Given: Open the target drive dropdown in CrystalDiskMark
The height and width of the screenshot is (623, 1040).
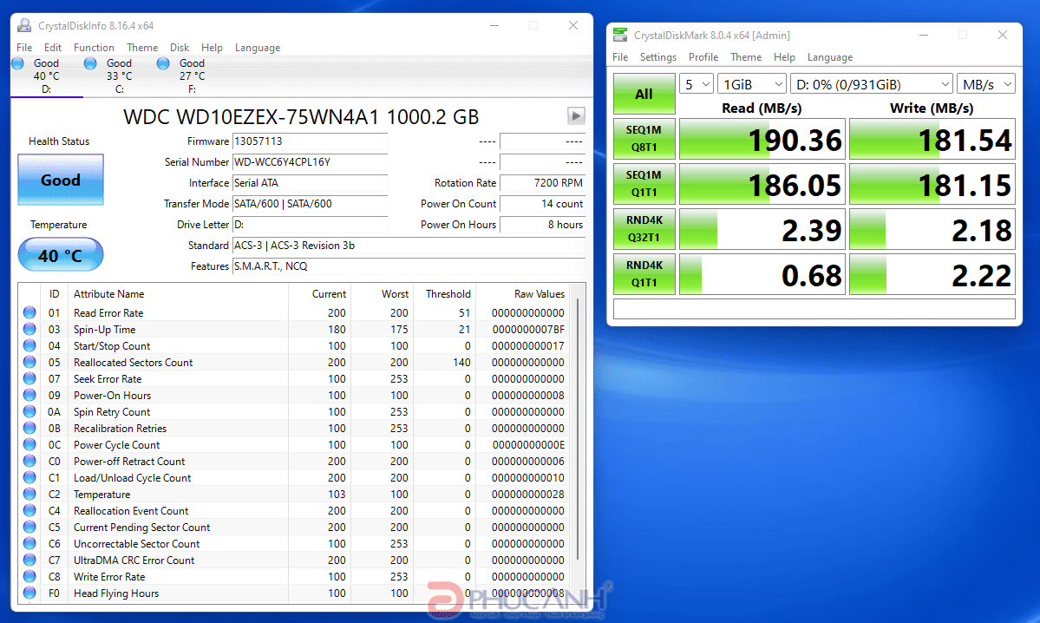Looking at the screenshot, I should (872, 84).
